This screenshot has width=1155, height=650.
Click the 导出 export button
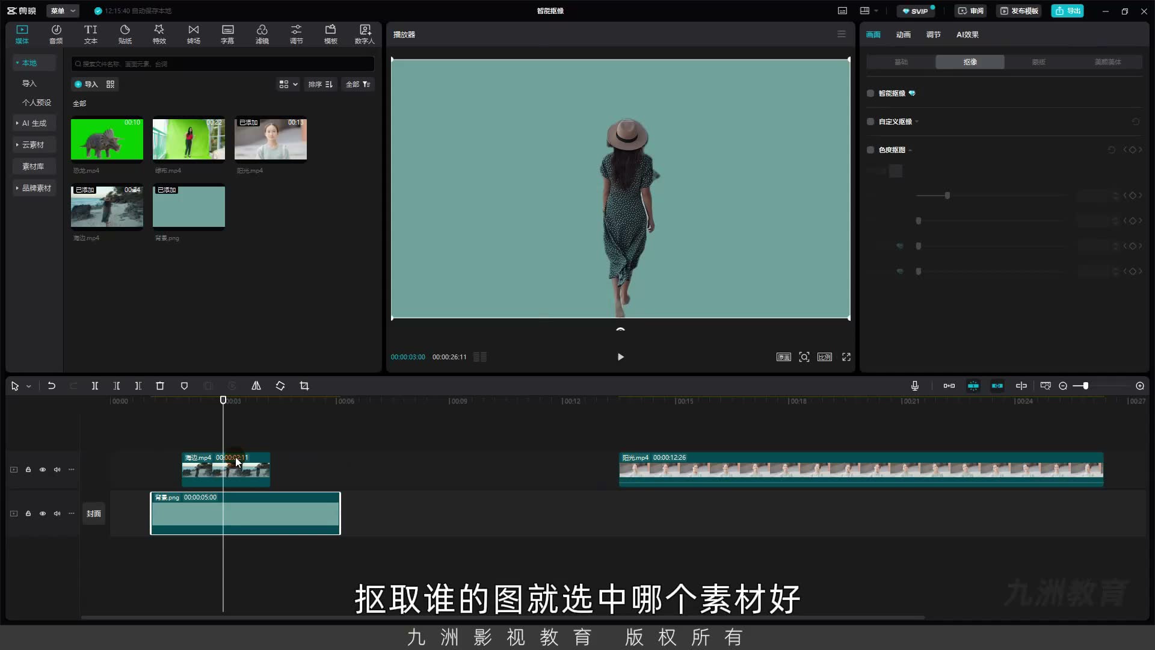pyautogui.click(x=1067, y=11)
